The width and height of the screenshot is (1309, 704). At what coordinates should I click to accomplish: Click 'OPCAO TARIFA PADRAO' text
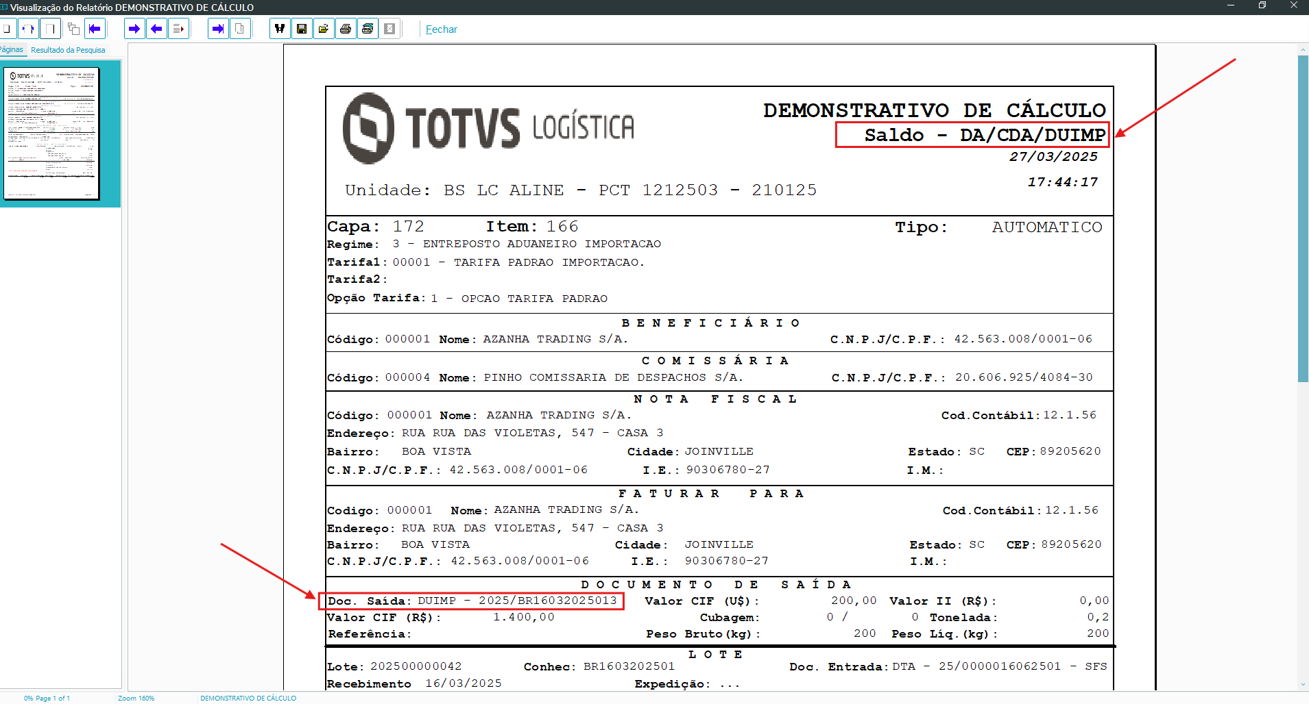click(534, 299)
